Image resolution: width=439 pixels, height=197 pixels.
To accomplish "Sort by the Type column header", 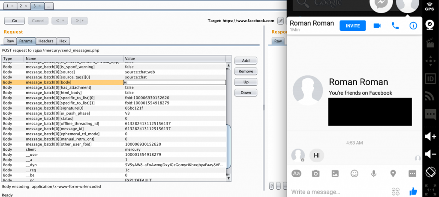I will pos(12,59).
